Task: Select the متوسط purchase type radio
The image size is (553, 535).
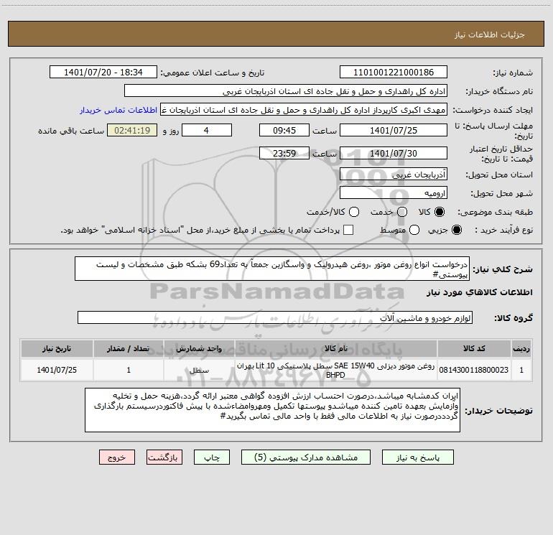Action: [x=414, y=230]
